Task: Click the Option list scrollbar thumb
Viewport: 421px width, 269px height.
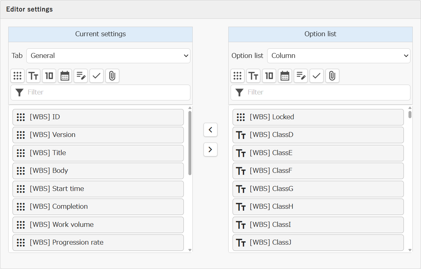Action: tap(410, 115)
